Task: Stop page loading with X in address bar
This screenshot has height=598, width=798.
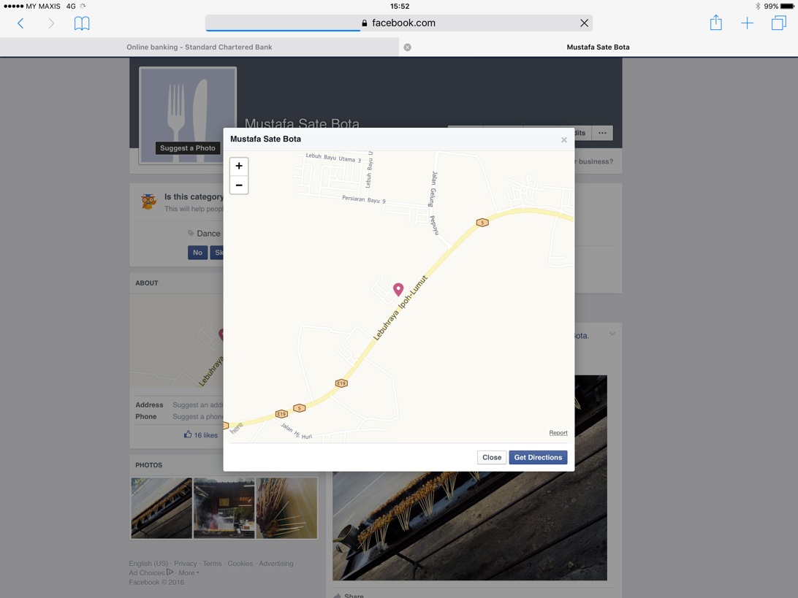Action: tap(585, 23)
